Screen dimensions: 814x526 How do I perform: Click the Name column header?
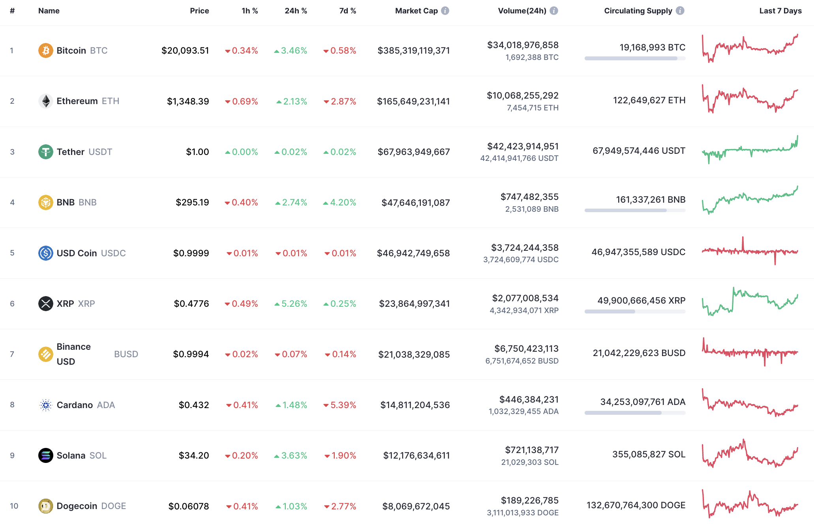click(x=48, y=11)
